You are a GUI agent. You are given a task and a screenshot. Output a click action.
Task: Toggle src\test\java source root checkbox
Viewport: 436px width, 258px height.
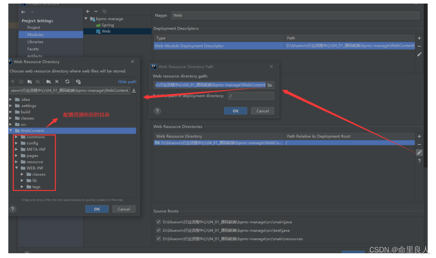pyautogui.click(x=158, y=230)
